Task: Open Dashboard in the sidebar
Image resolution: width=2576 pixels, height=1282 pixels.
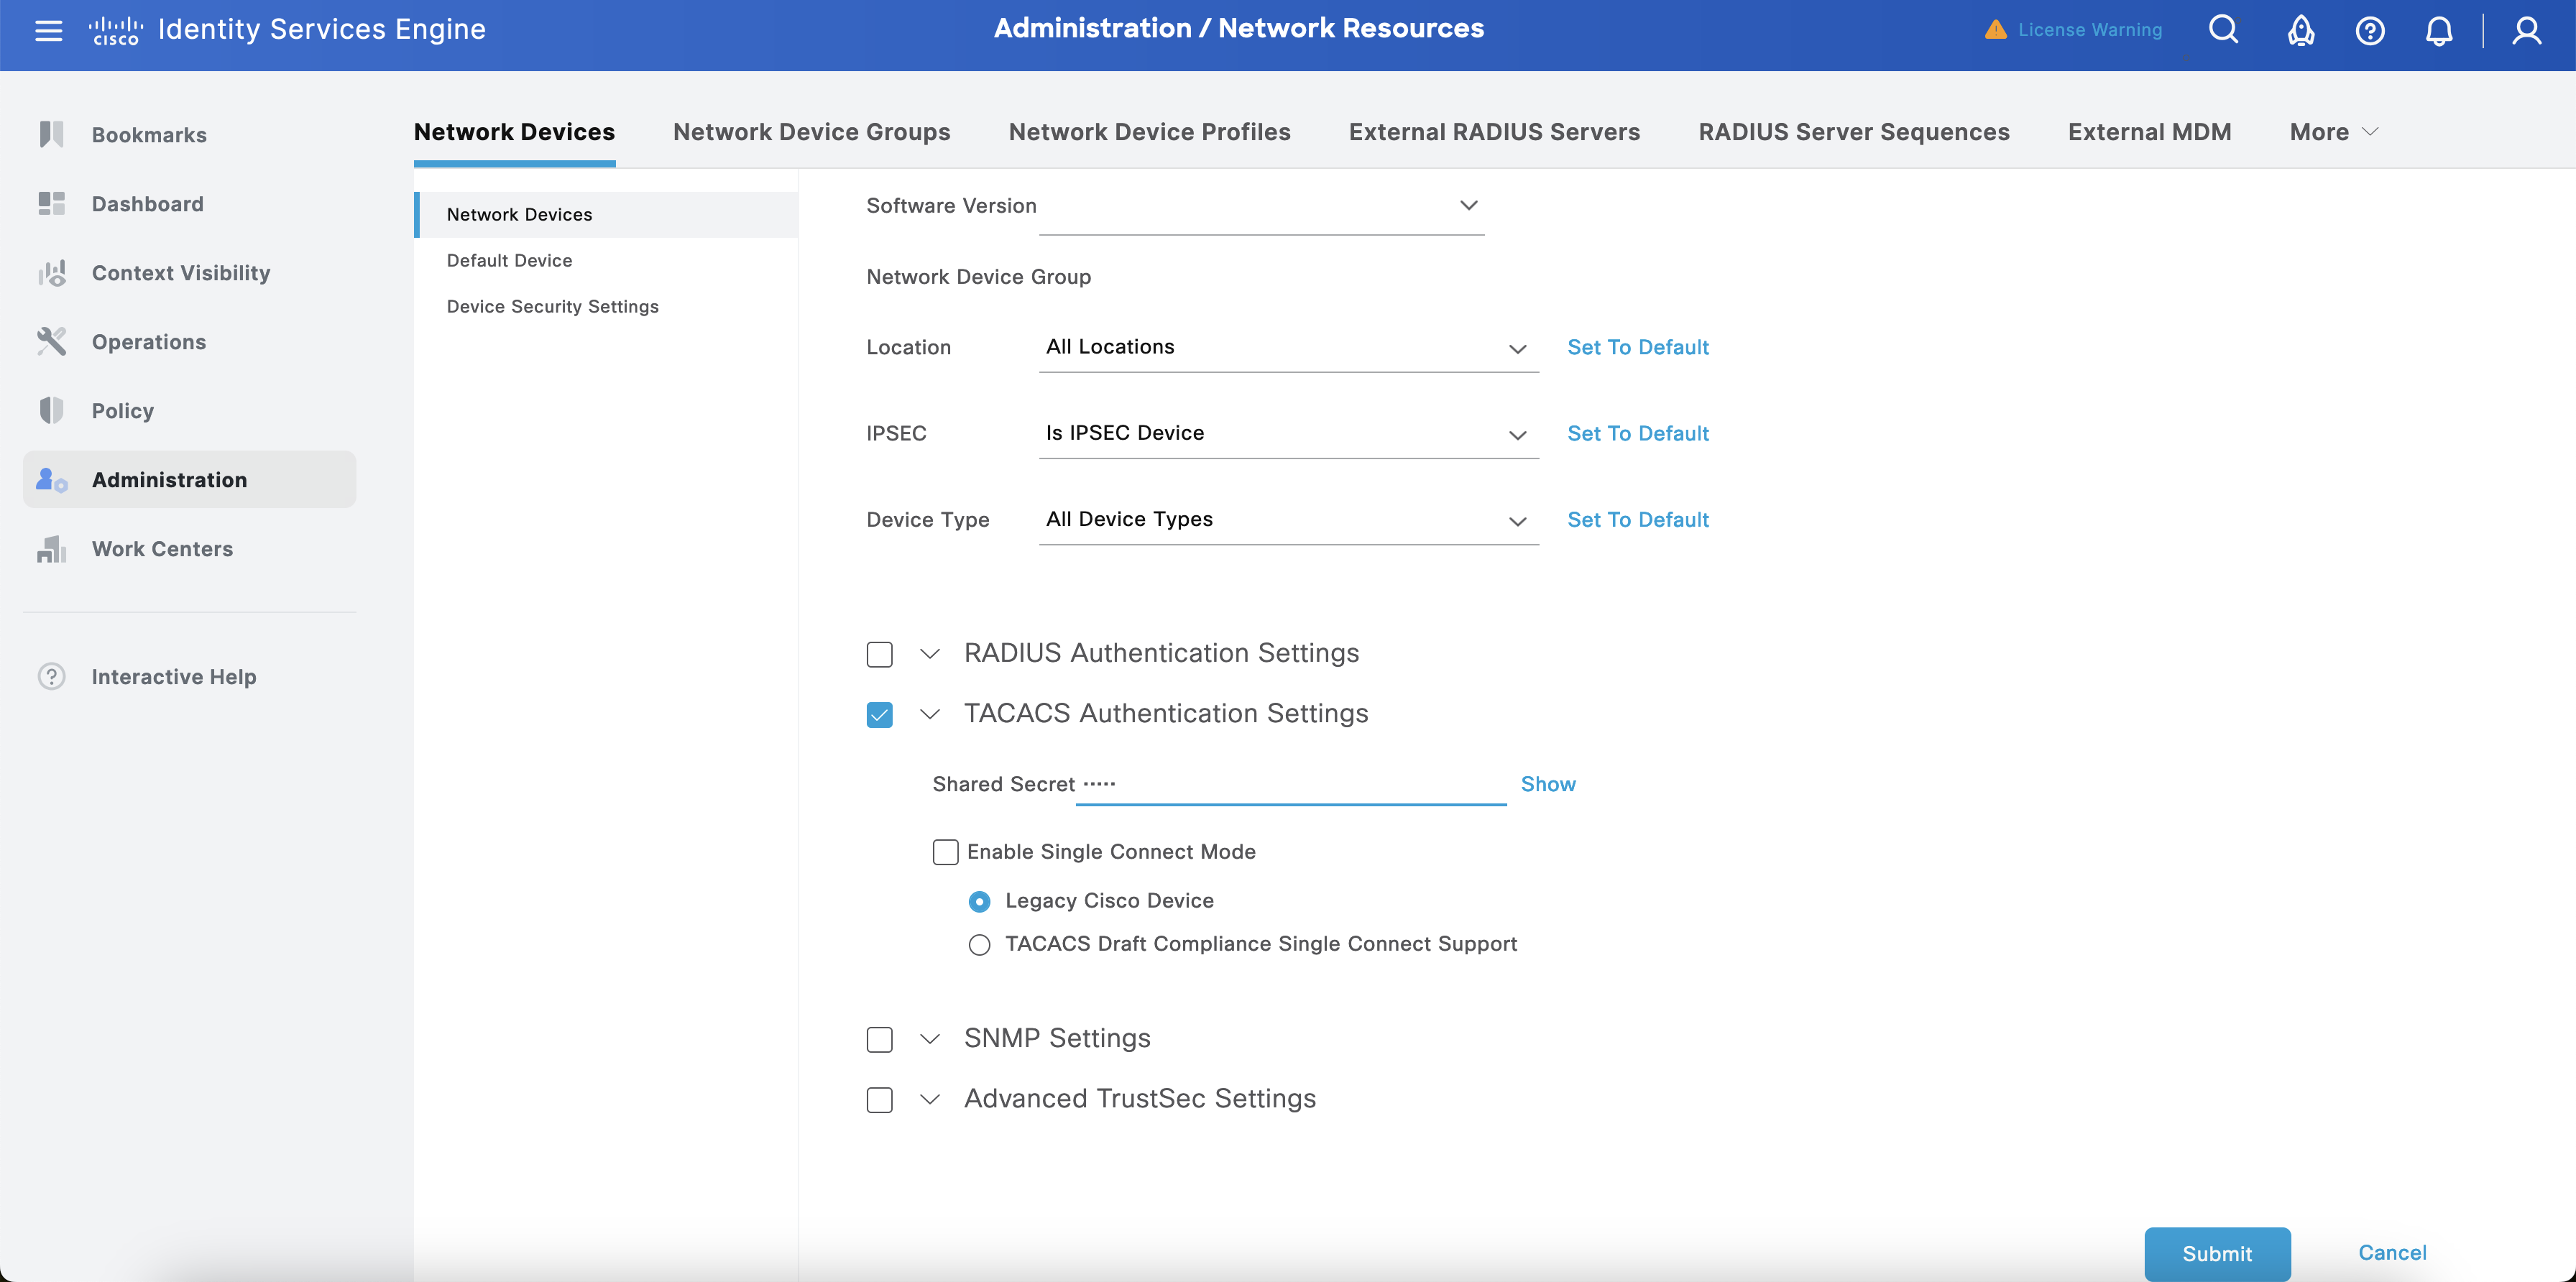Action: [x=147, y=203]
